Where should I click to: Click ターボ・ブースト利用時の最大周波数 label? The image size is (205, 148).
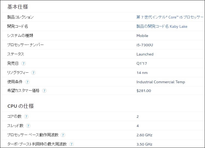pos(37,144)
